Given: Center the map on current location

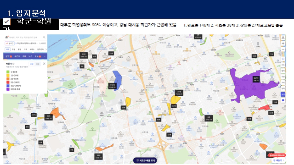Looking at the screenshot, I should tap(283, 59).
